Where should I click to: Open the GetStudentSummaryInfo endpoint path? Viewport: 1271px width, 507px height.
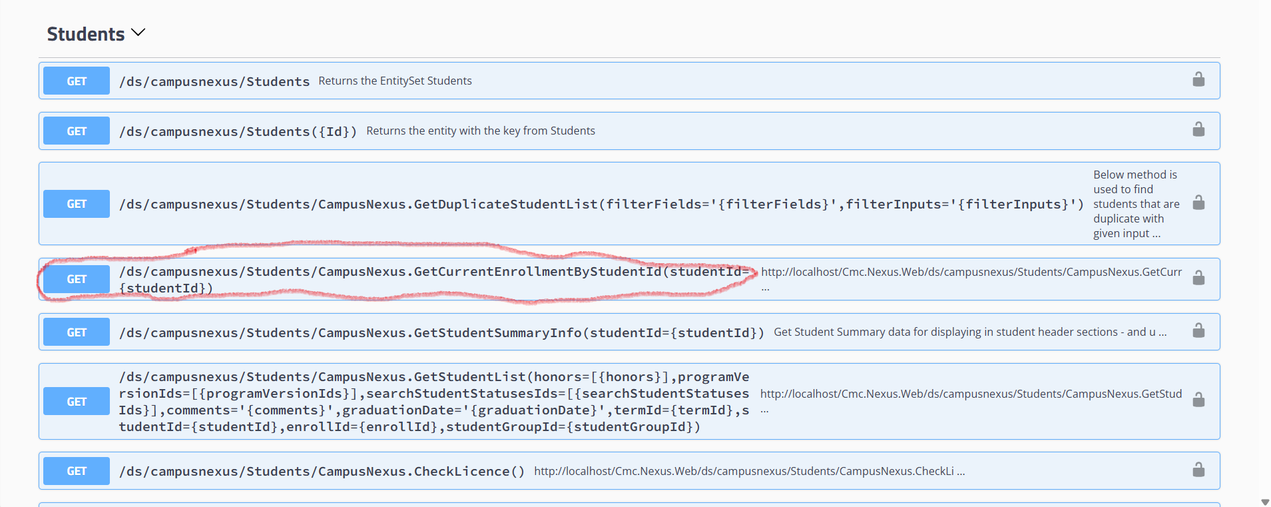(x=441, y=332)
